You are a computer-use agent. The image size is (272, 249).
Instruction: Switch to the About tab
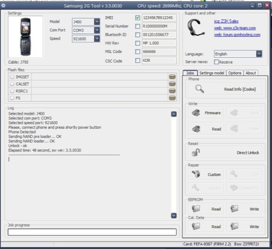click(251, 73)
